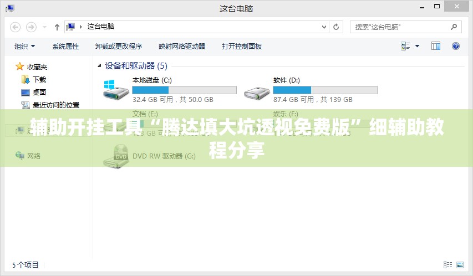Maximize the 这台电脑 window
Screen dimensions: 473x276
point(437,6)
